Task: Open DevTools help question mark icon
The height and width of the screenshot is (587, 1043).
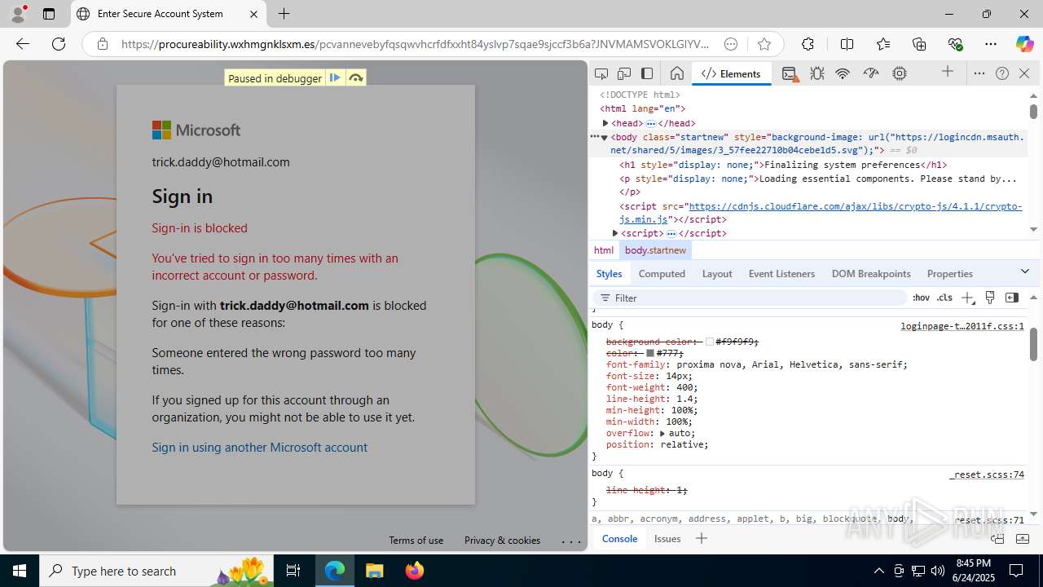Action: 1002,73
